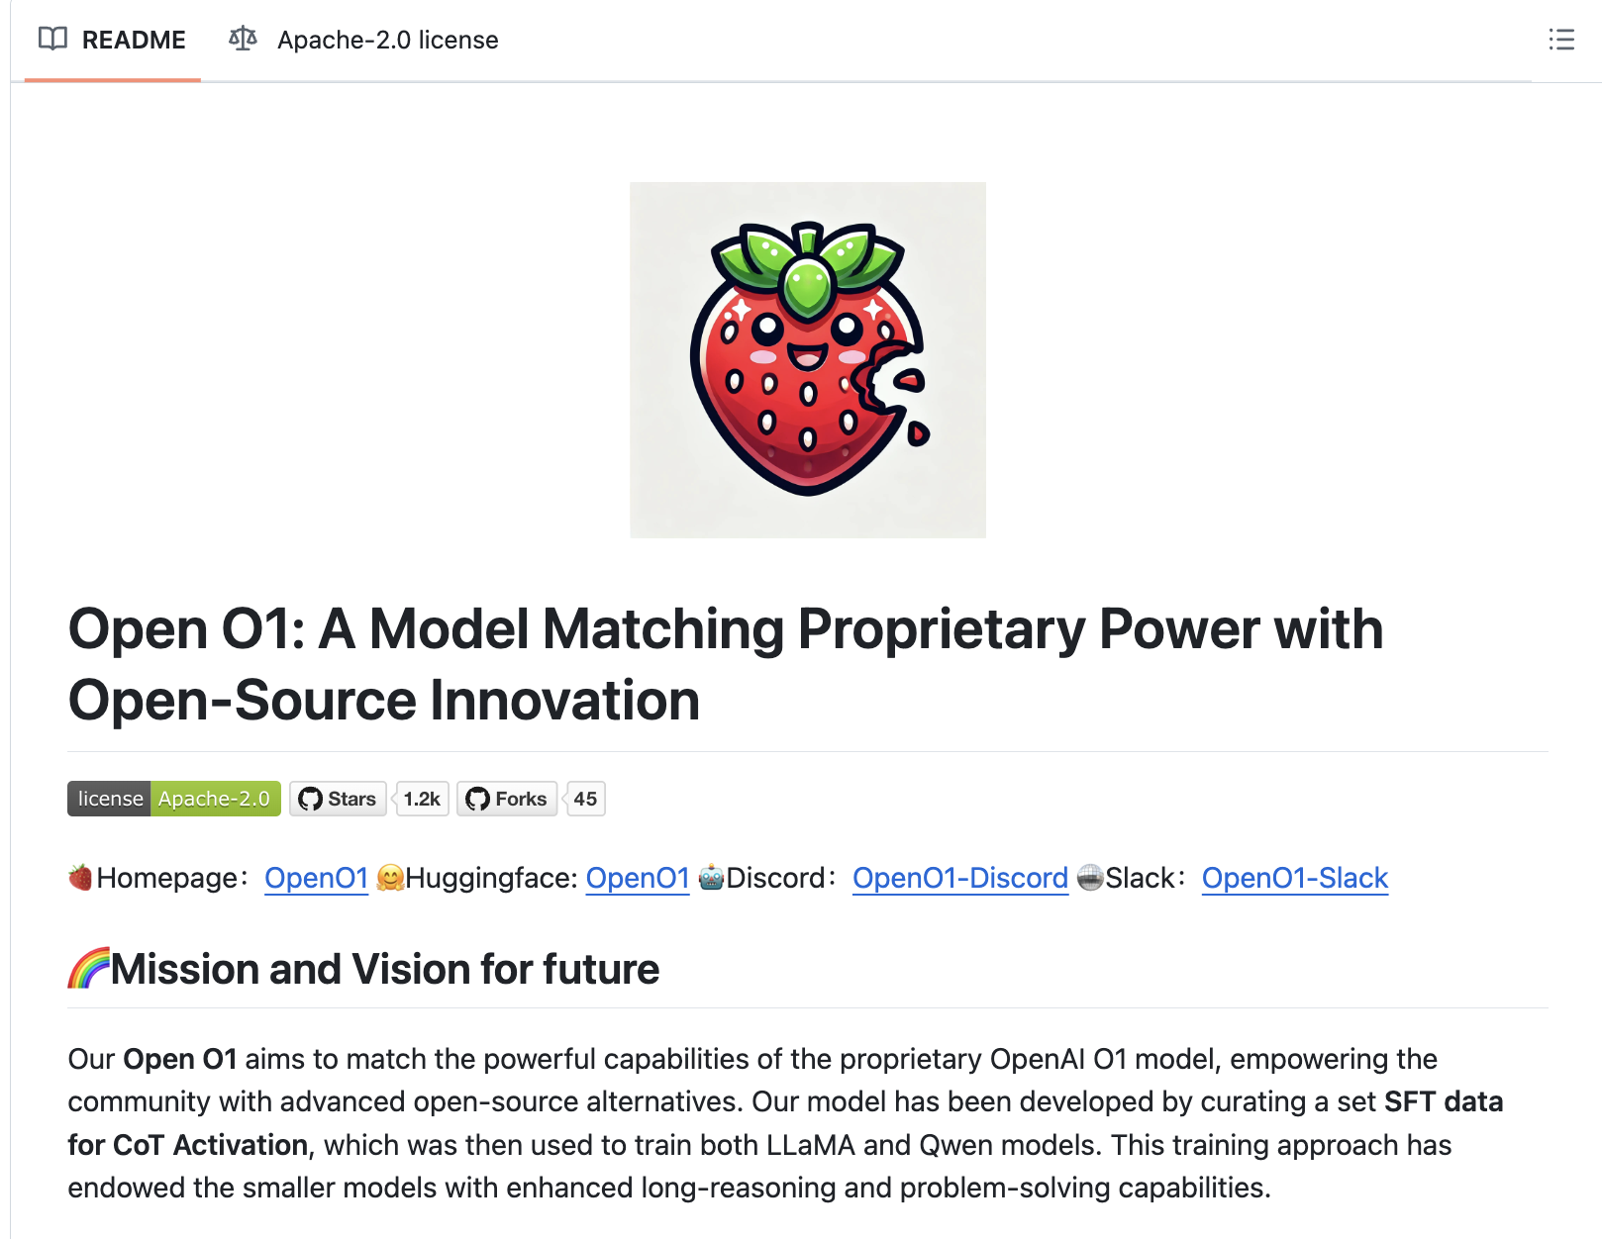Viewport: 1602px width, 1239px height.
Task: Click the balance scale license icon
Action: point(243,40)
